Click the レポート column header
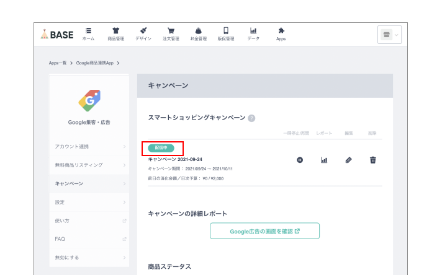The width and height of the screenshot is (442, 275). (324, 133)
